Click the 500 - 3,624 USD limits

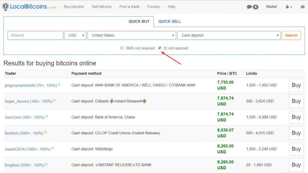pyautogui.click(x=260, y=101)
